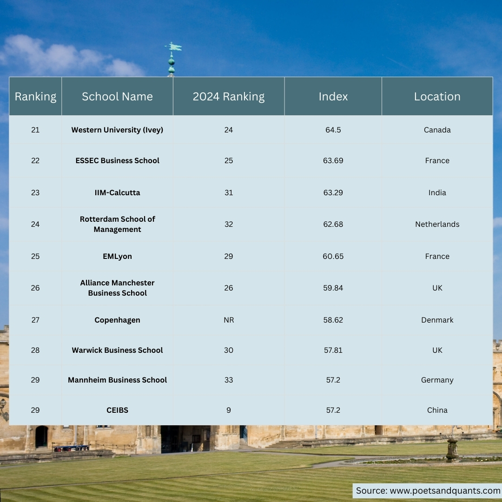Select 'Copenhagen' school name
The width and height of the screenshot is (502, 502).
[117, 320]
